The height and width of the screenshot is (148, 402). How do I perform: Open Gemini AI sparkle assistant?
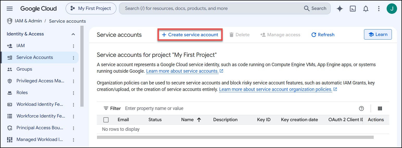340,9
